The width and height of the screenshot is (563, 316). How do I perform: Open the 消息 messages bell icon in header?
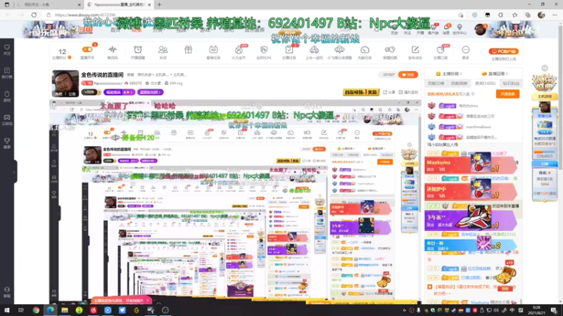pyautogui.click(x=446, y=29)
